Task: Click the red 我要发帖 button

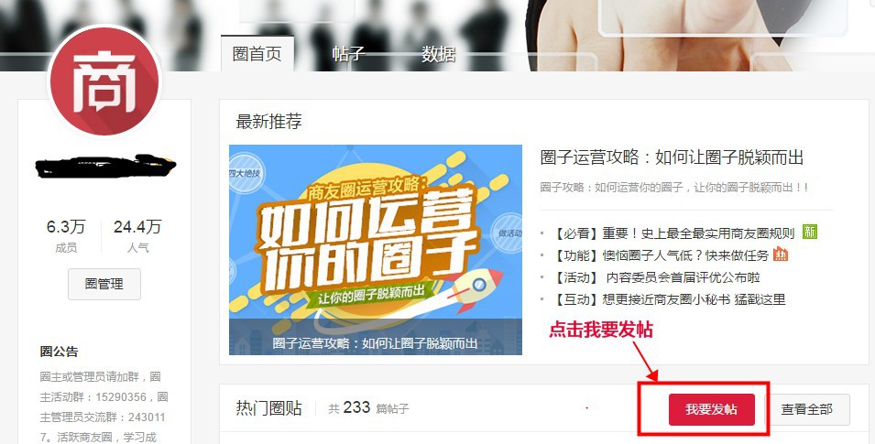Action: click(x=712, y=409)
